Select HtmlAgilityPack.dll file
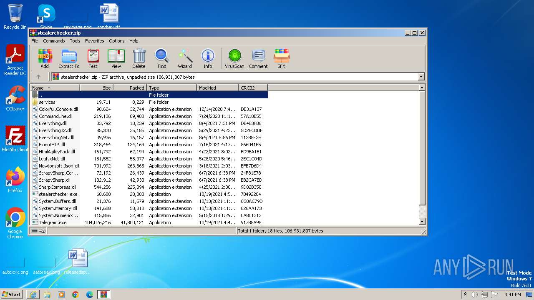 [149, 152]
